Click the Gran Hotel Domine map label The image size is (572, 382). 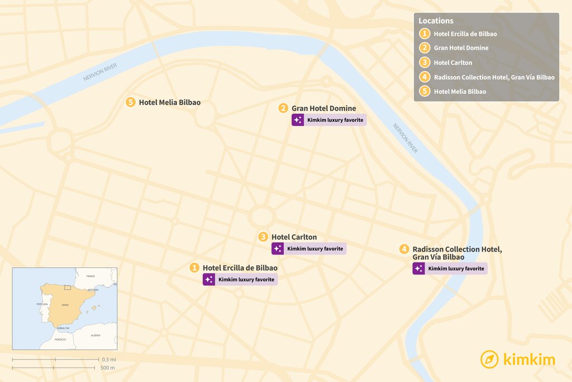pyautogui.click(x=323, y=108)
